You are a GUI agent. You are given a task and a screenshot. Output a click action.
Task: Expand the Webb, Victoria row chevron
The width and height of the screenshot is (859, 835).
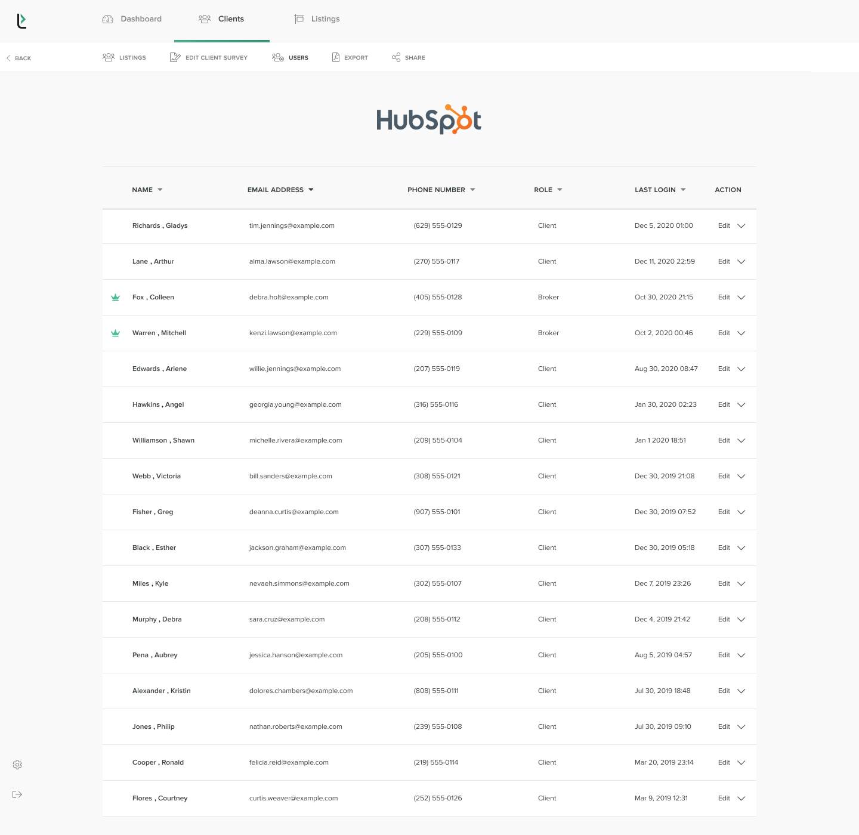(741, 477)
